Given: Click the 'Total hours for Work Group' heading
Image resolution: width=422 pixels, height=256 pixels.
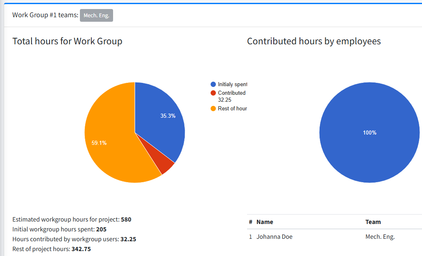Looking at the screenshot, I should [x=67, y=41].
